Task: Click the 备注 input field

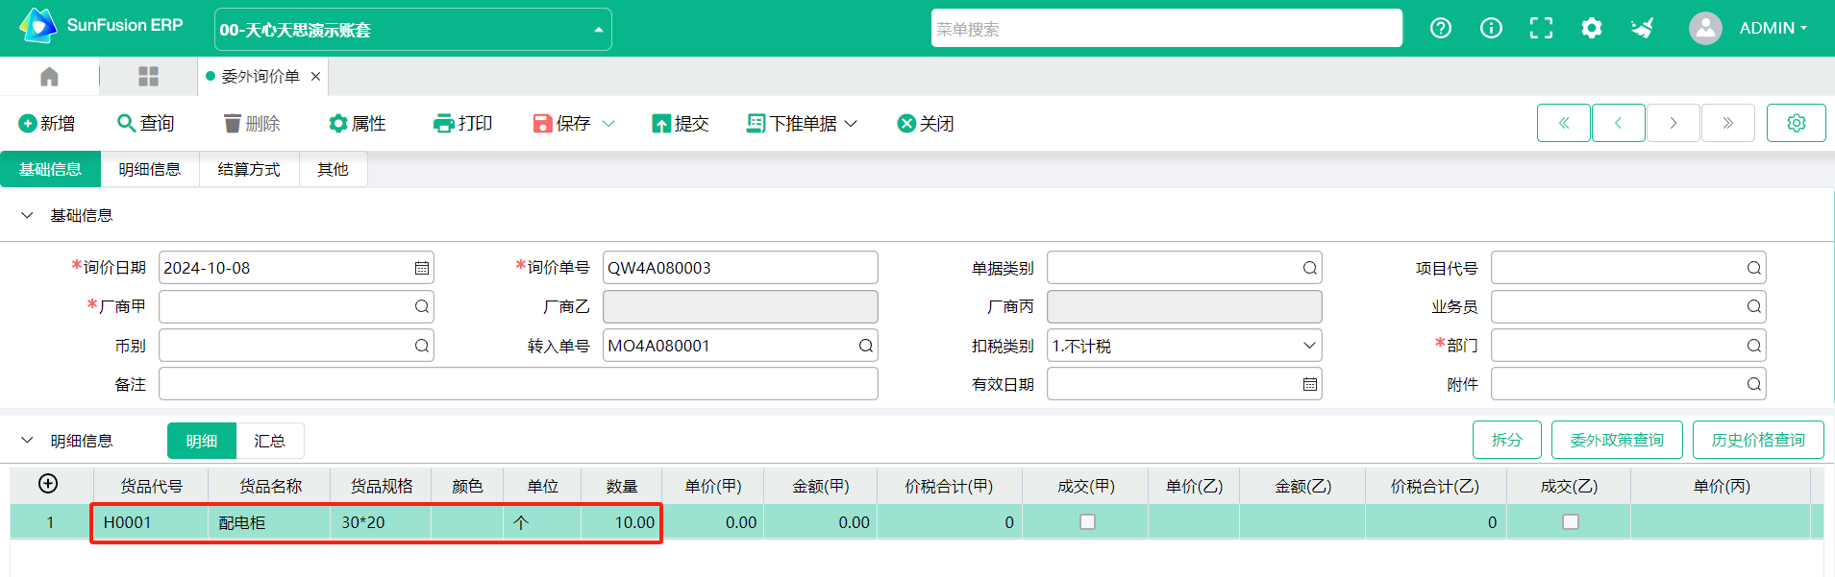Action: pos(518,384)
